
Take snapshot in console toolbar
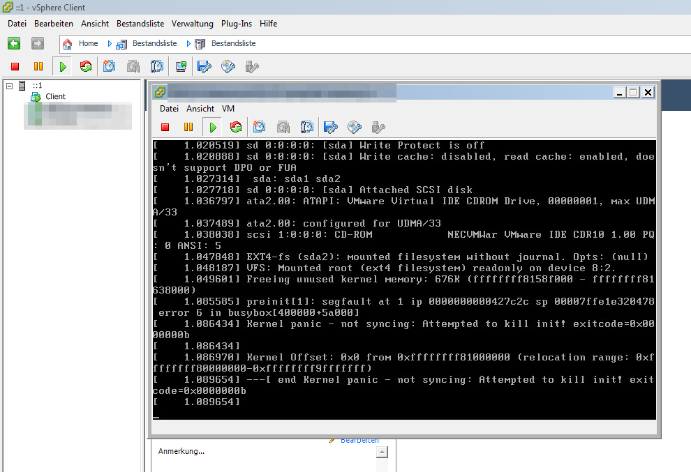coord(259,128)
